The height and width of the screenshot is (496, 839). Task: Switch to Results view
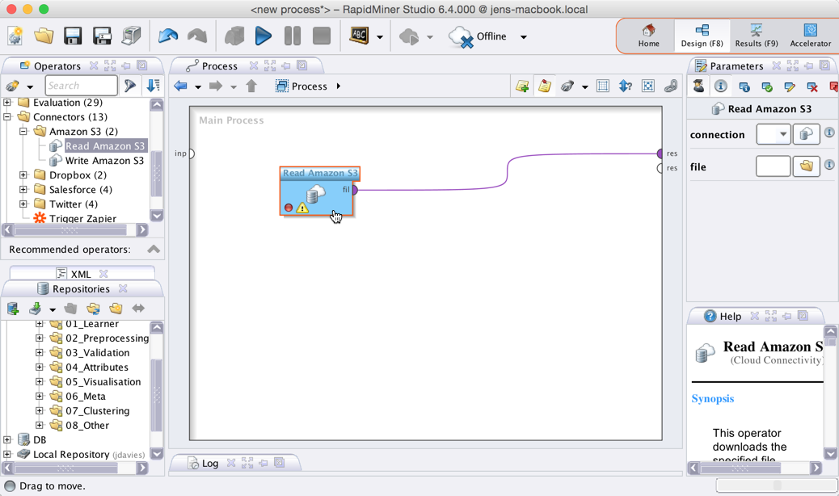point(756,36)
